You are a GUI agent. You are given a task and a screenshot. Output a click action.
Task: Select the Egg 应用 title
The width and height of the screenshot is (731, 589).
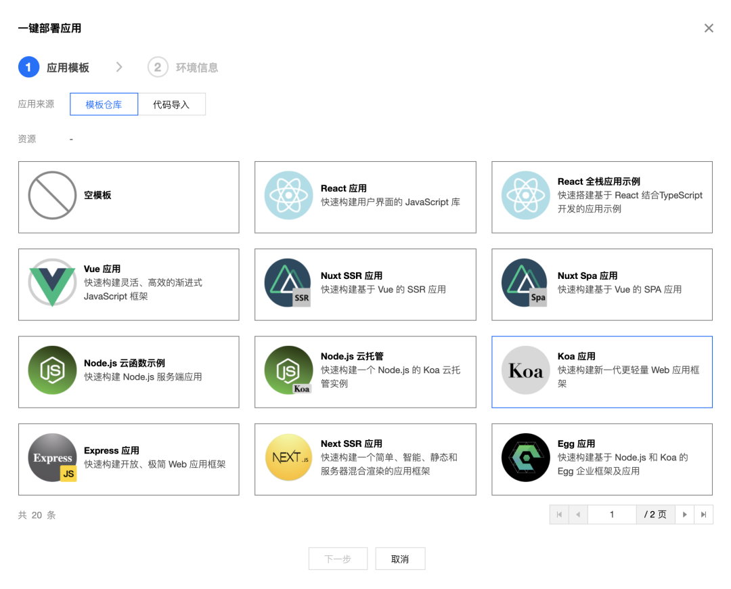[576, 443]
